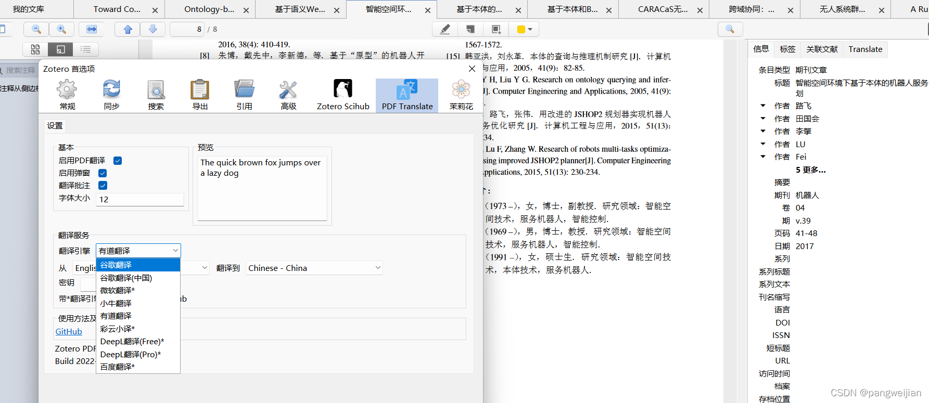Open the Translate side tab
The height and width of the screenshot is (403, 929).
[x=866, y=49]
